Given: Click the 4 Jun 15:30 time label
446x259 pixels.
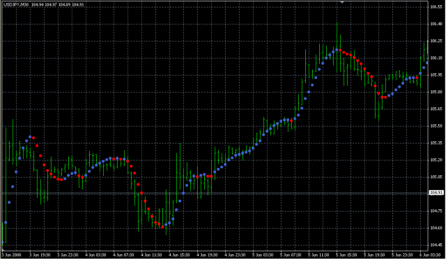Looking at the screenshot, I should coord(180,255).
